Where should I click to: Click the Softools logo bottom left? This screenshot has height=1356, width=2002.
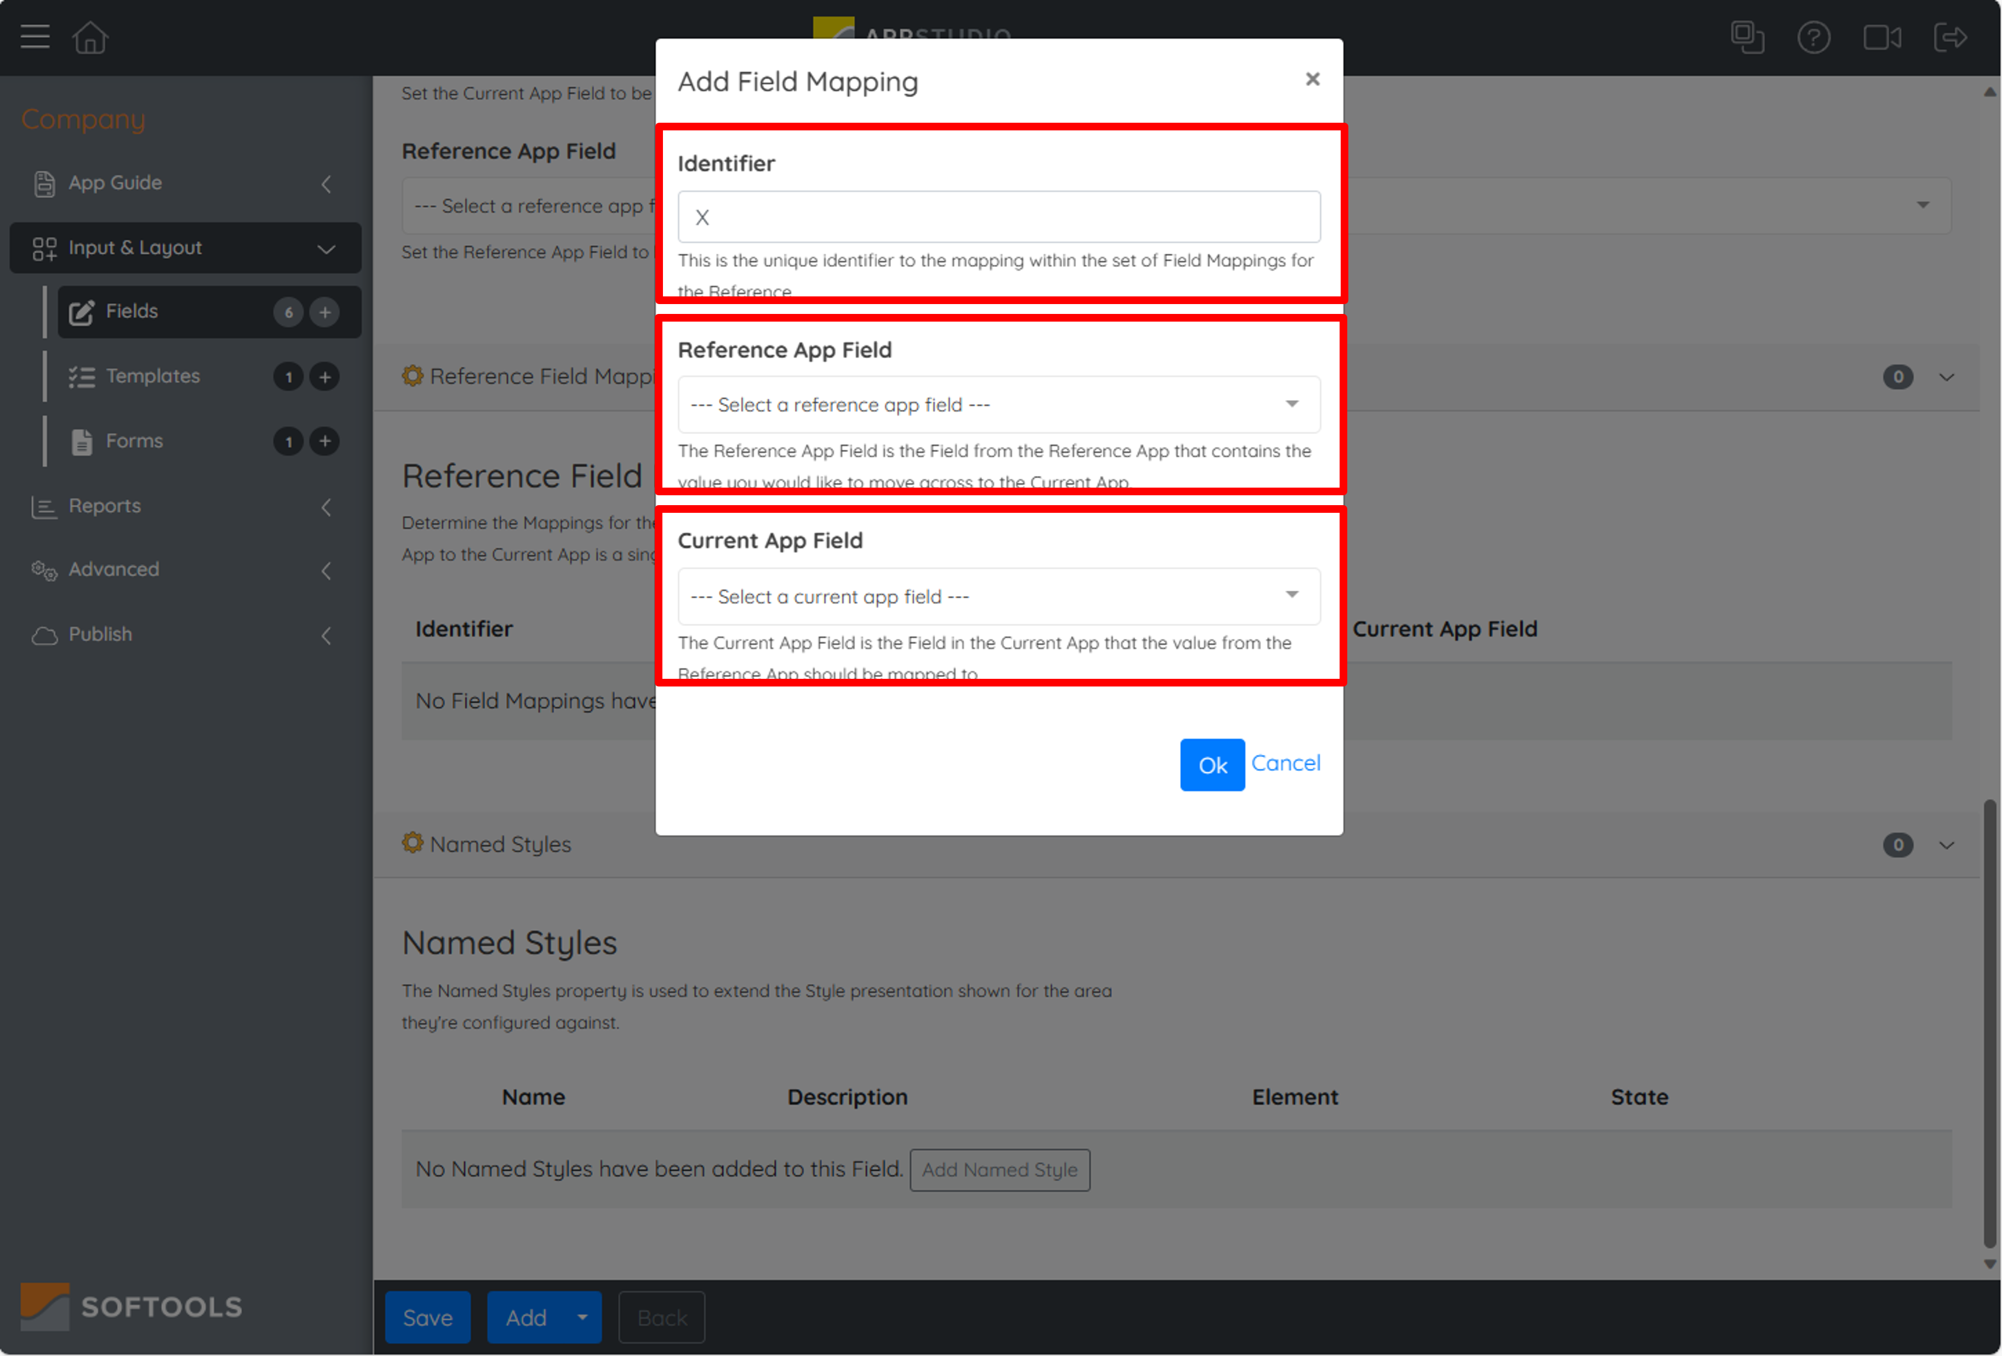[129, 1306]
